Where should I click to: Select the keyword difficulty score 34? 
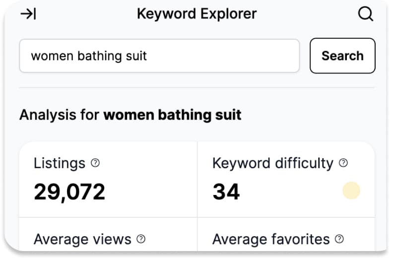point(226,192)
